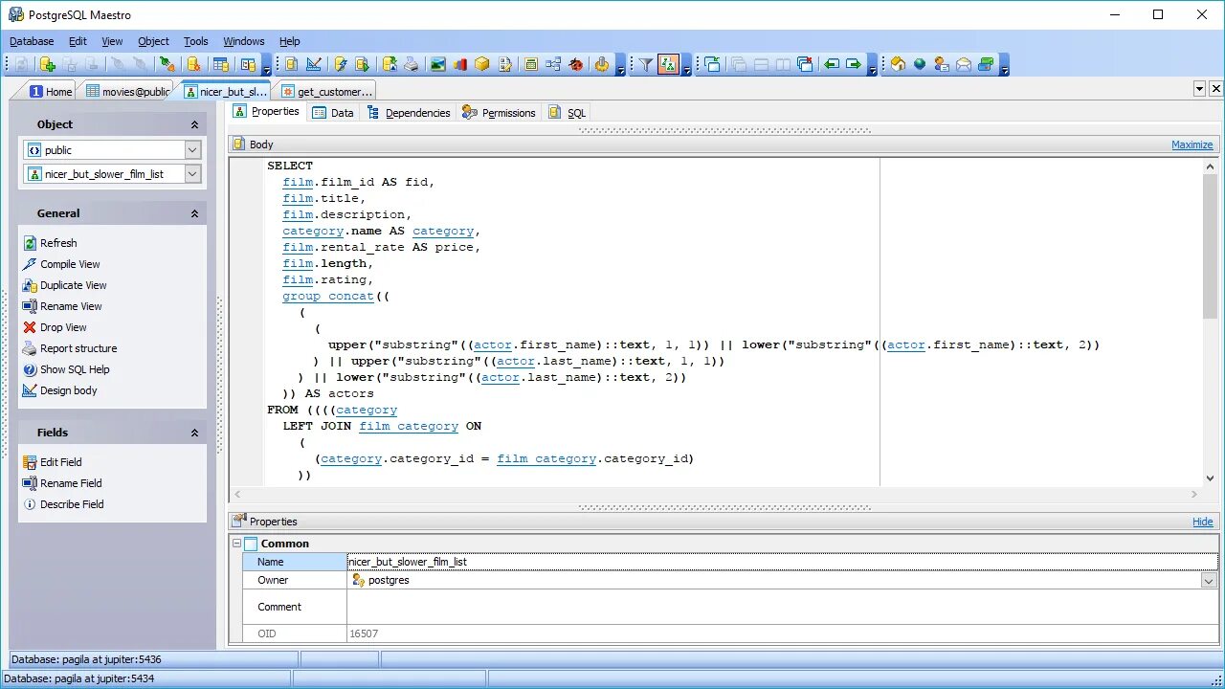Collapse the Common properties group box

point(235,544)
